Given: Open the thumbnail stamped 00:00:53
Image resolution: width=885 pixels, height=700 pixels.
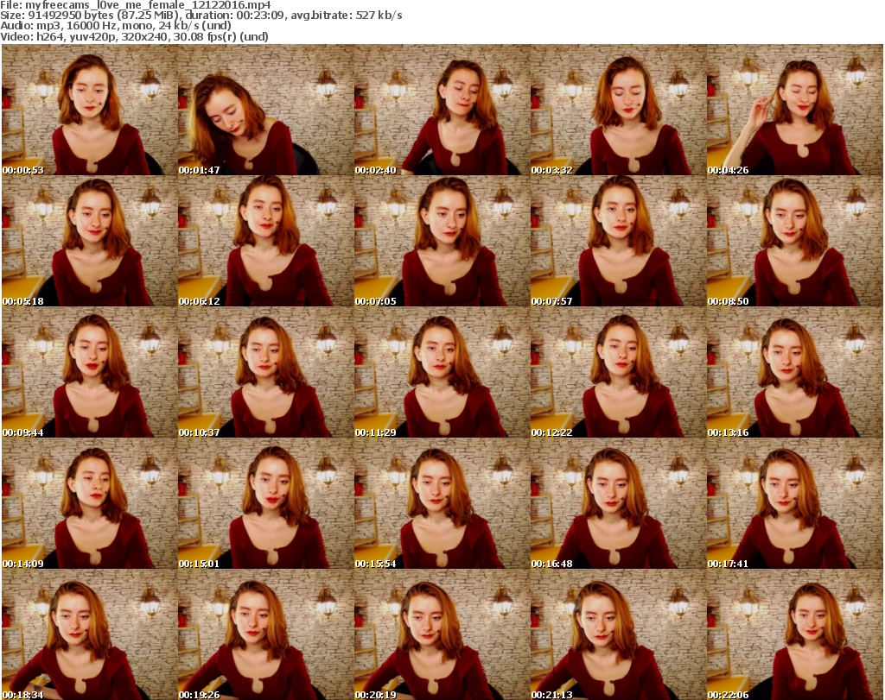Looking at the screenshot, I should coord(90,110).
